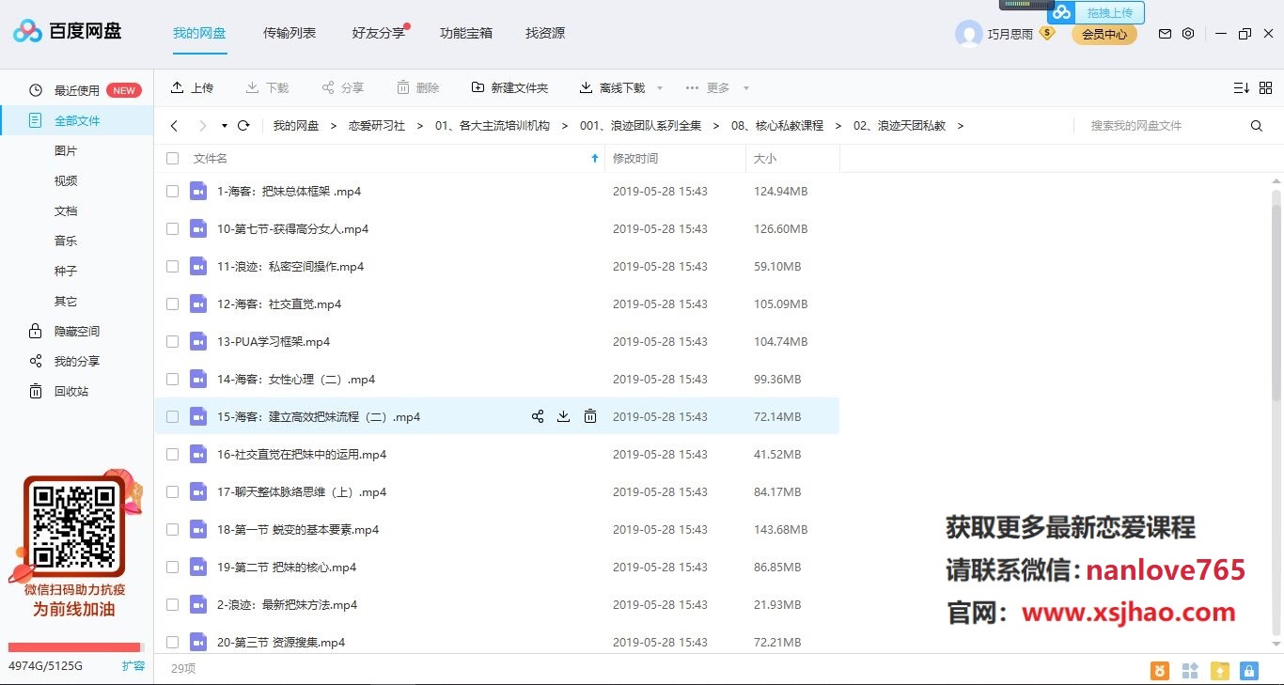
Task: Open Member Center button (会员中心)
Action: pyautogui.click(x=1104, y=35)
